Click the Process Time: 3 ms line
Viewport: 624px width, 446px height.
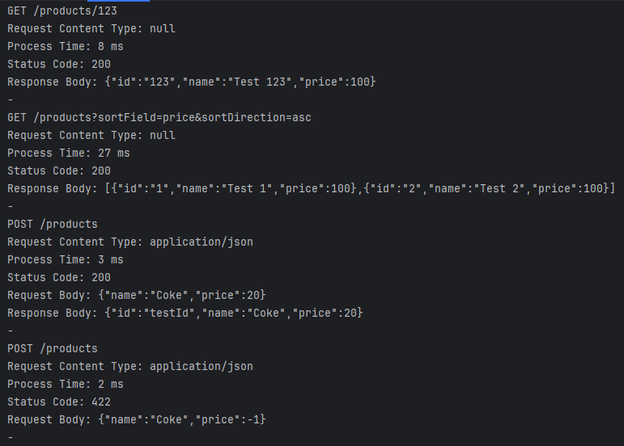(66, 259)
